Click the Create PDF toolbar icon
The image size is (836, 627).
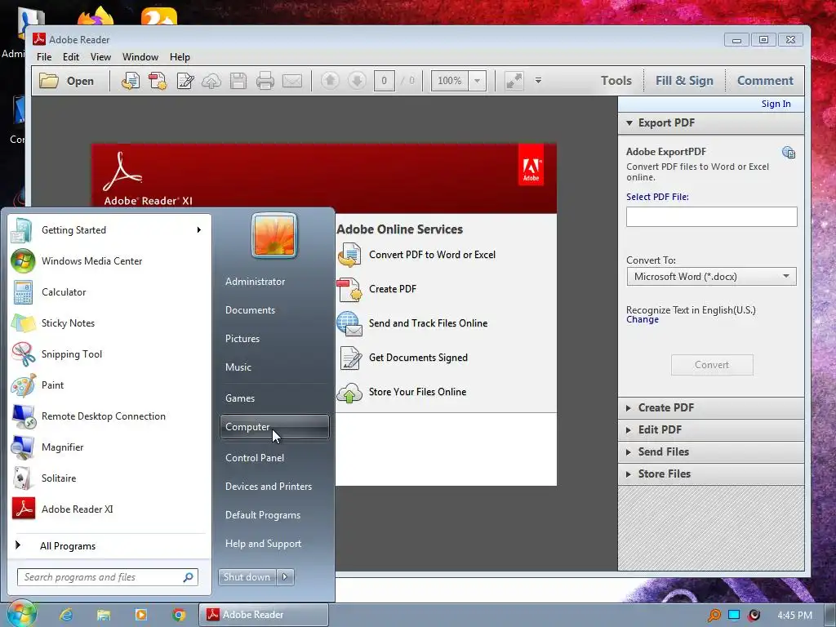click(x=158, y=81)
